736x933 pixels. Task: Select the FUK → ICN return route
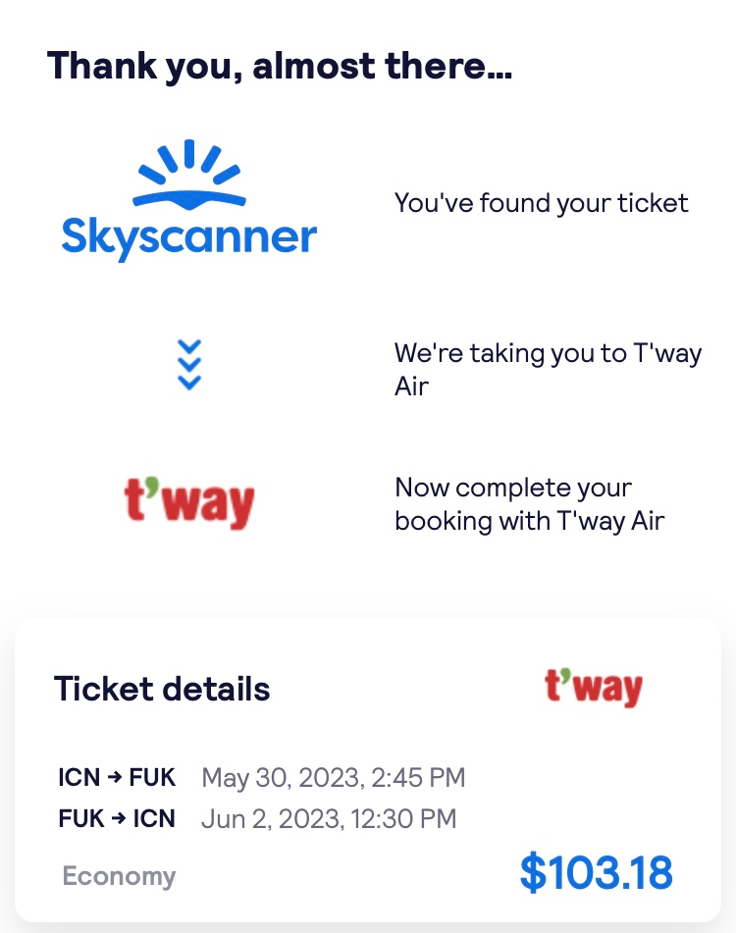(117, 819)
